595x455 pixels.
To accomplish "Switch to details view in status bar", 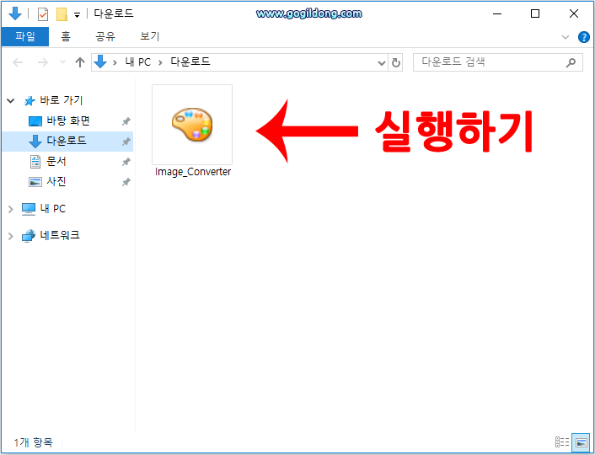I will (562, 442).
